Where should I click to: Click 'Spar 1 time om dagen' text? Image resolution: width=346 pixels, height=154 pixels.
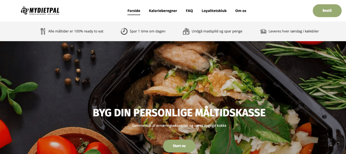click(147, 31)
